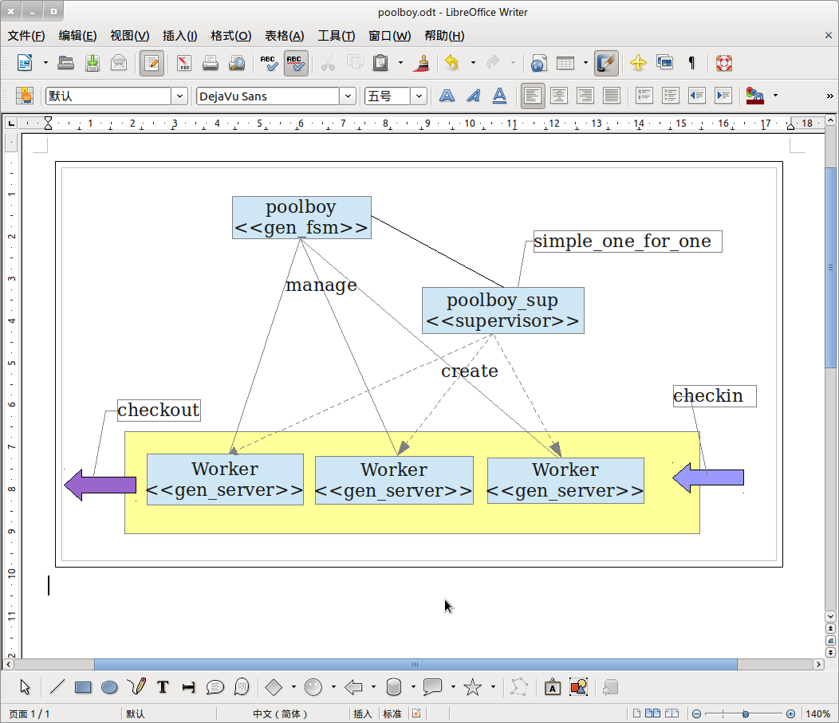839x723 pixels.
Task: Expand the paragraph style dropdown
Action: pyautogui.click(x=179, y=96)
